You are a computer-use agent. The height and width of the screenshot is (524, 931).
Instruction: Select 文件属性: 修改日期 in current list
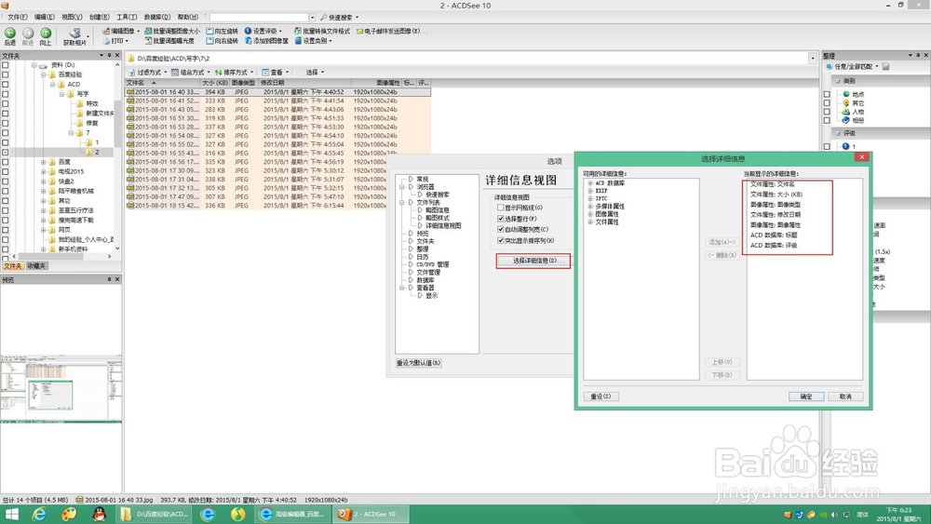click(775, 215)
